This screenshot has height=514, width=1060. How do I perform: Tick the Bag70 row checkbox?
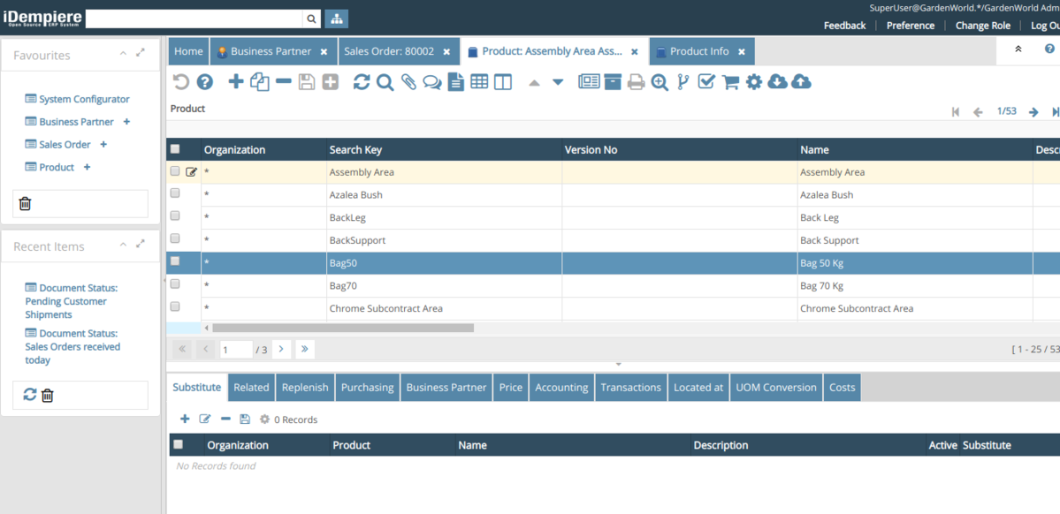pyautogui.click(x=175, y=284)
